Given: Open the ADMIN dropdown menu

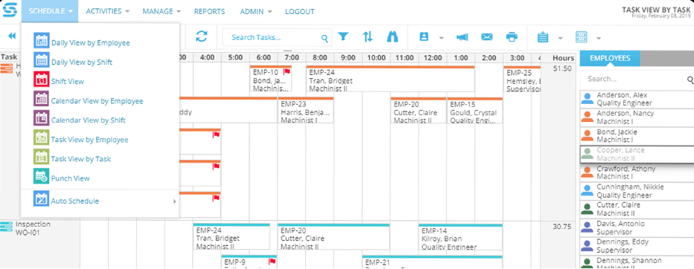Looking at the screenshot, I should click(256, 11).
